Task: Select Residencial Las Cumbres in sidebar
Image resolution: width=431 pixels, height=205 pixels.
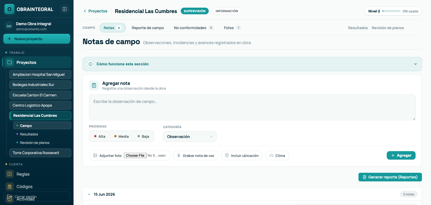Action: (40, 115)
